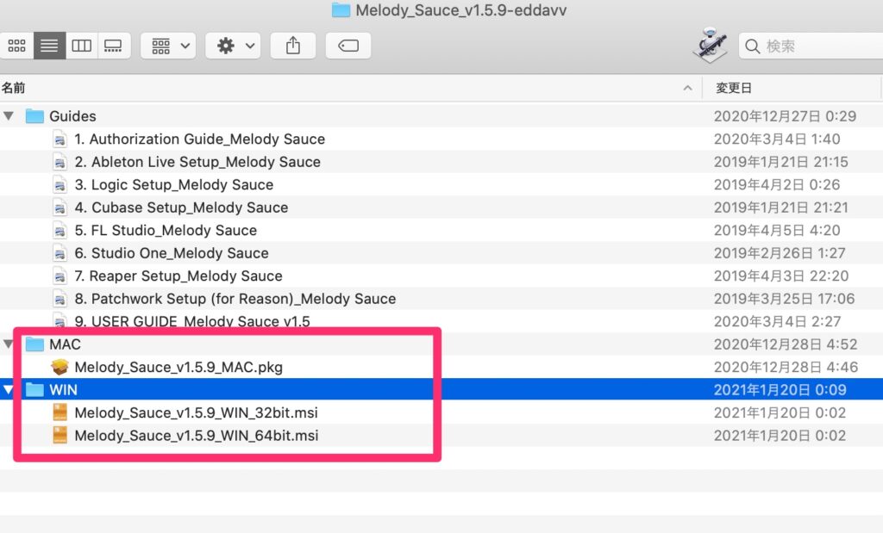The width and height of the screenshot is (883, 533).
Task: Collapse the WIN folder disclosure triangle
Action: 9,390
